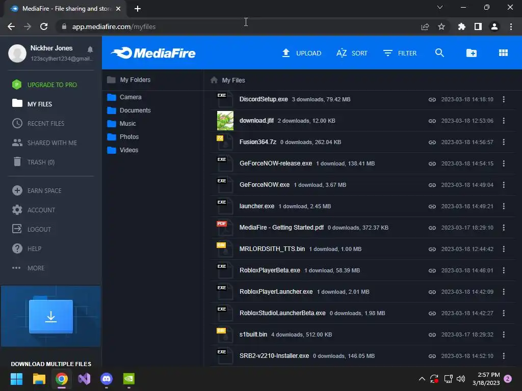The width and height of the screenshot is (522, 391).
Task: Click the user profile avatar
Action: [x=17, y=53]
